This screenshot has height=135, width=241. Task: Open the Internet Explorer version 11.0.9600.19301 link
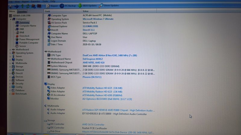pos(90,26)
